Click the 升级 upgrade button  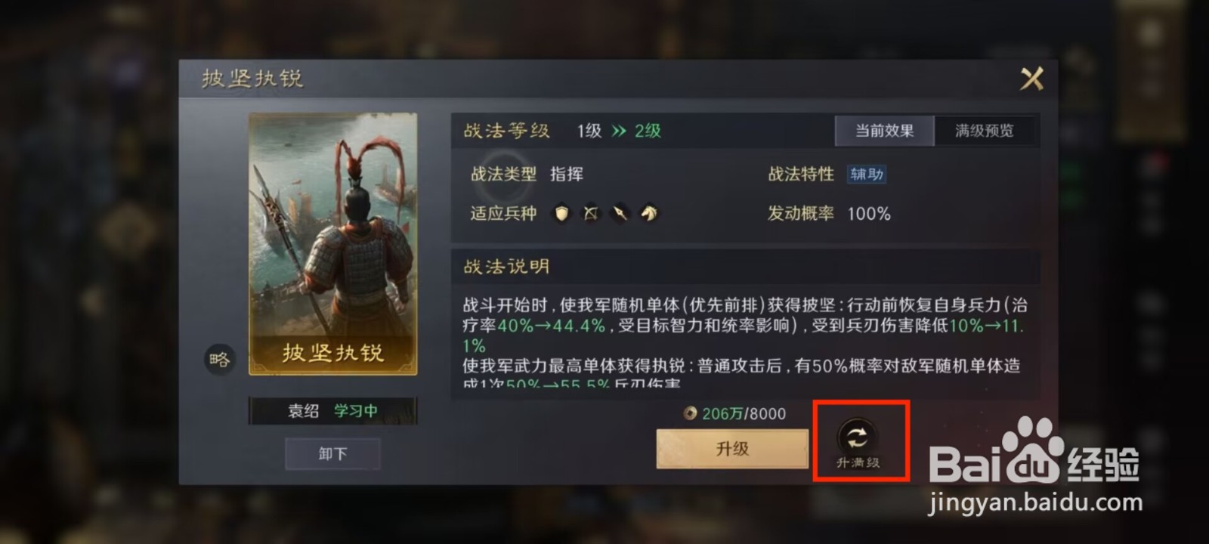(x=732, y=449)
